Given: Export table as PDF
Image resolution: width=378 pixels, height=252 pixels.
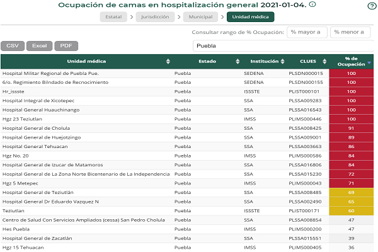Looking at the screenshot, I should click(66, 46).
